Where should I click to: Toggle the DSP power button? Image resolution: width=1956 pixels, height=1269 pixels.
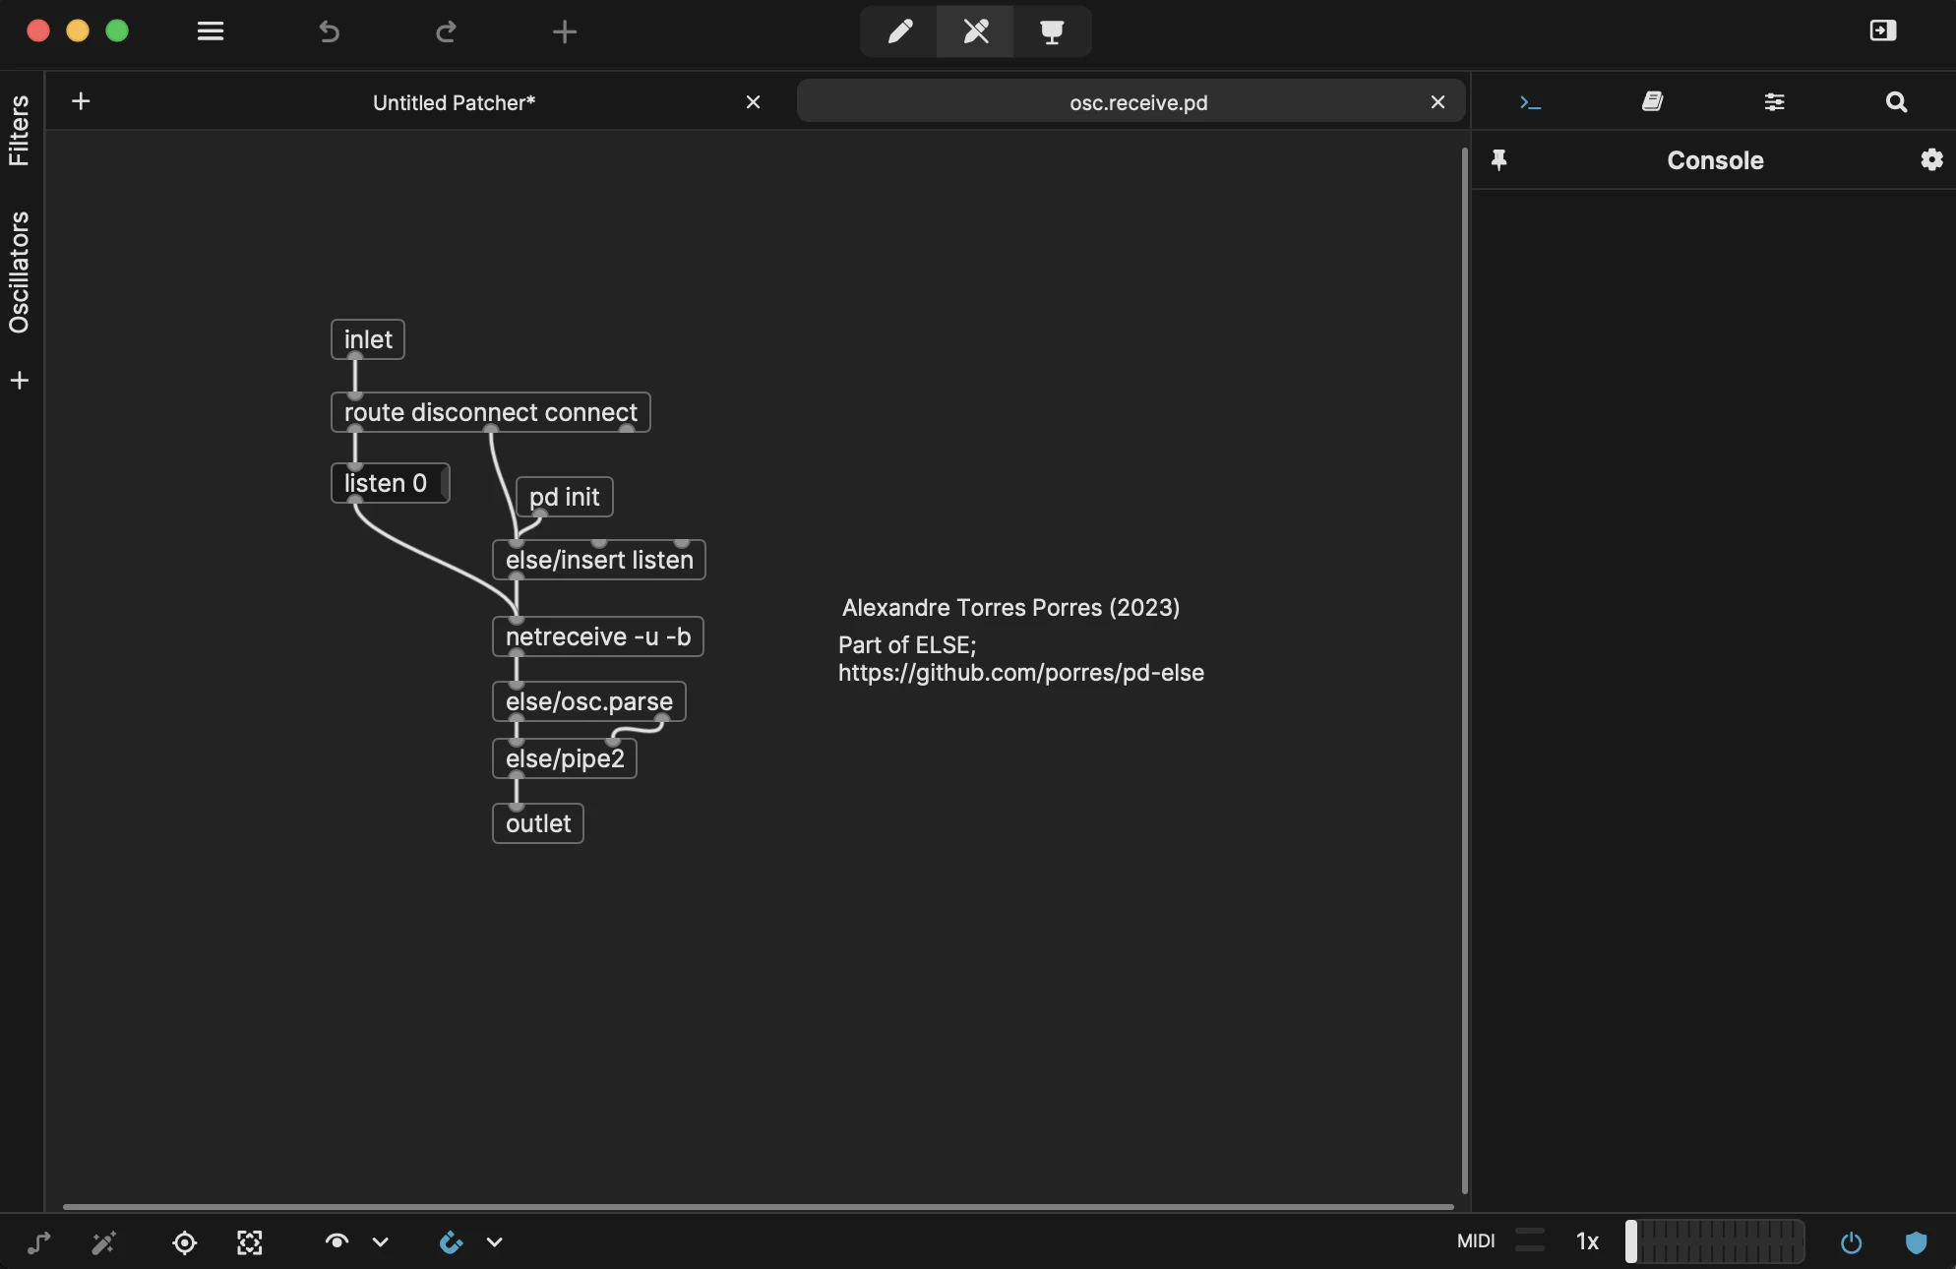click(1851, 1242)
